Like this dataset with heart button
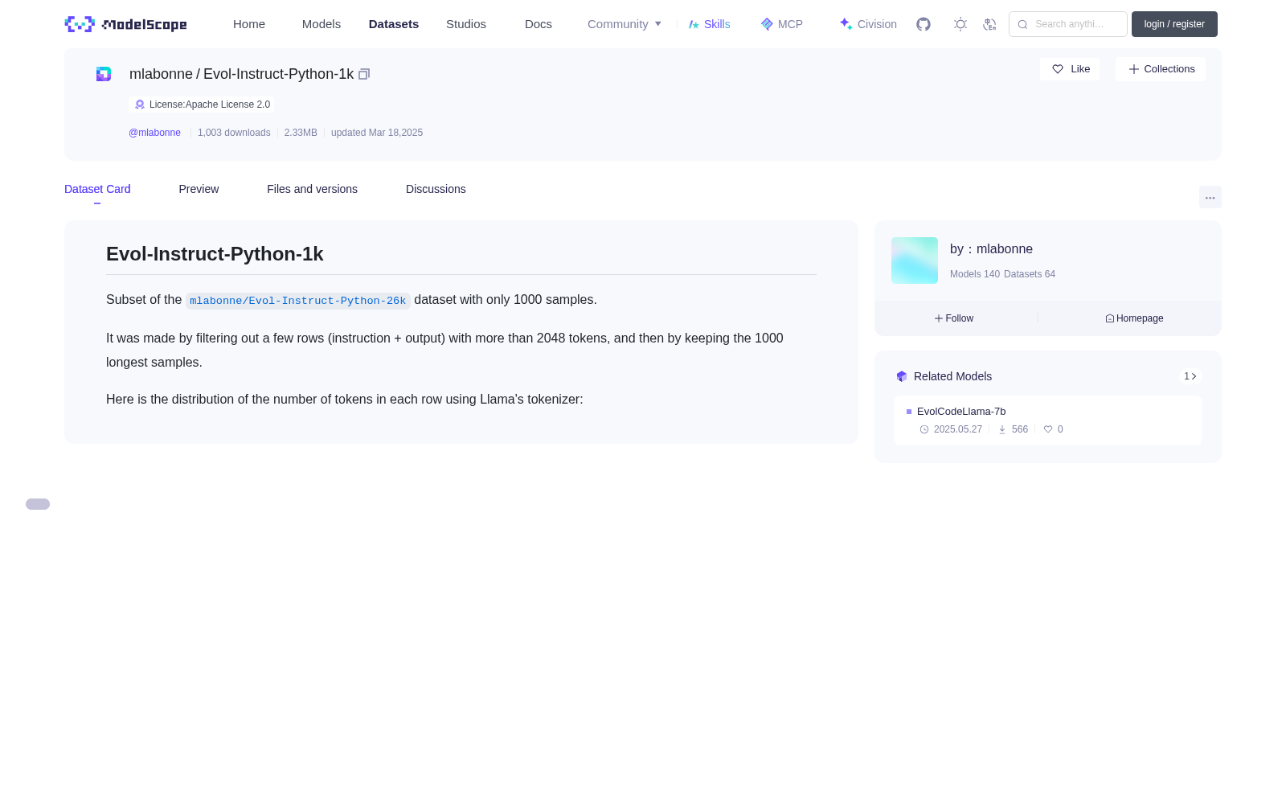 coord(1070,69)
